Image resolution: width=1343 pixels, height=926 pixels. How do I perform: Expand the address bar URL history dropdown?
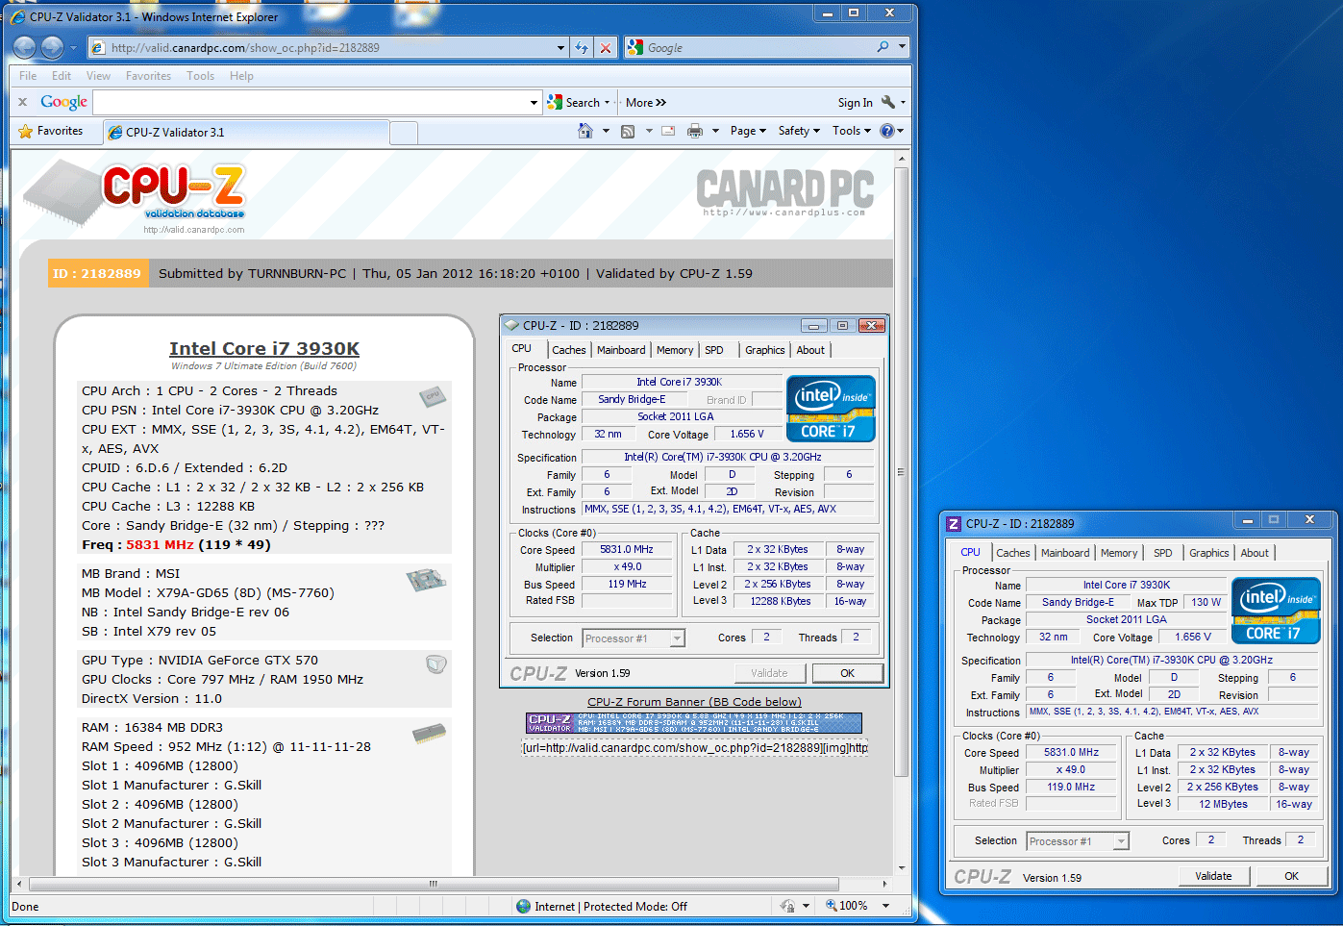tap(561, 47)
